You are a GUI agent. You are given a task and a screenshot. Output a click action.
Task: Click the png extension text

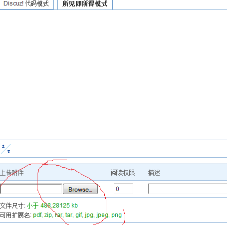[116, 215]
